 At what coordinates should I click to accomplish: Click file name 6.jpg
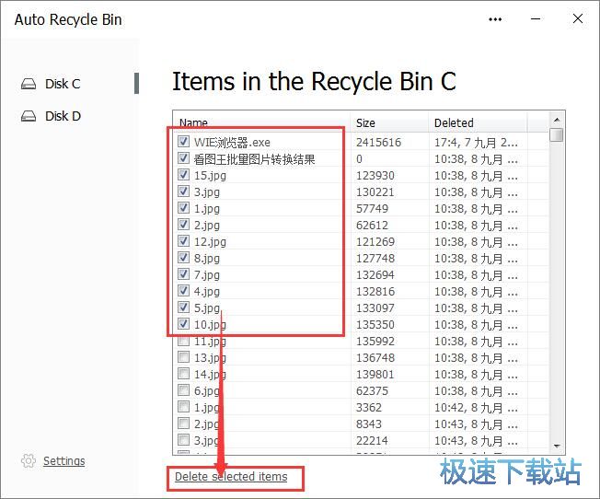[x=207, y=391]
